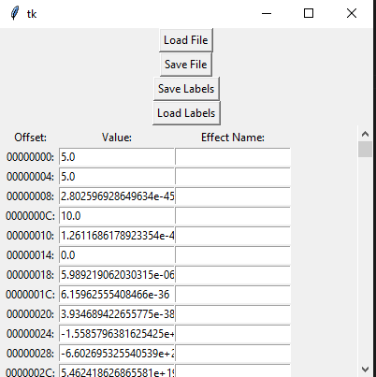Click the 00000000: offset label
This screenshot has width=376, height=377.
tap(30, 157)
